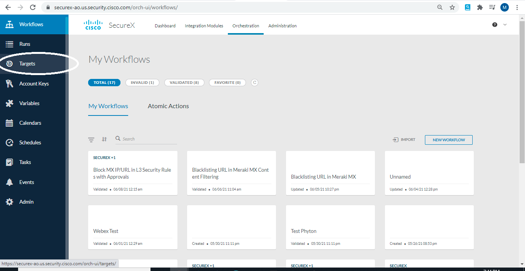
Task: Expand the help menu chevron
Action: 505,25
